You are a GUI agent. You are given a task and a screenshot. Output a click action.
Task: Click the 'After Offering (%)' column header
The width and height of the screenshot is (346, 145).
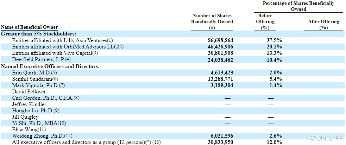323,25
